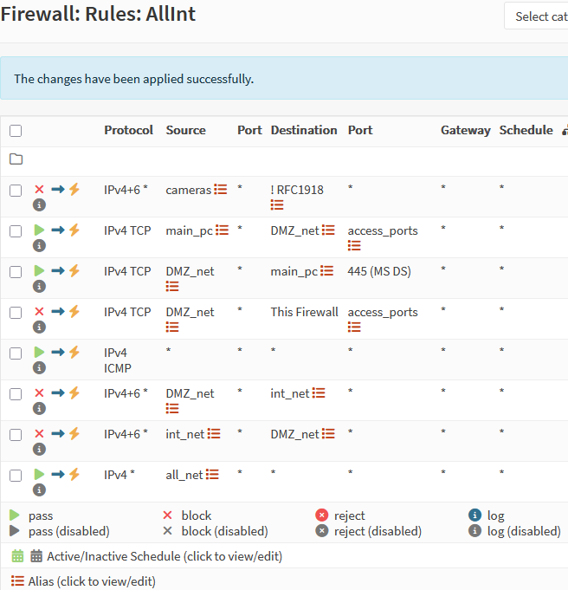The width and height of the screenshot is (568, 590).
Task: Click log info icon of cameras rule
Action: [x=39, y=205]
